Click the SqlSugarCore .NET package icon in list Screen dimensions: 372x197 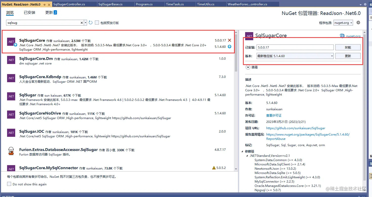11,42
